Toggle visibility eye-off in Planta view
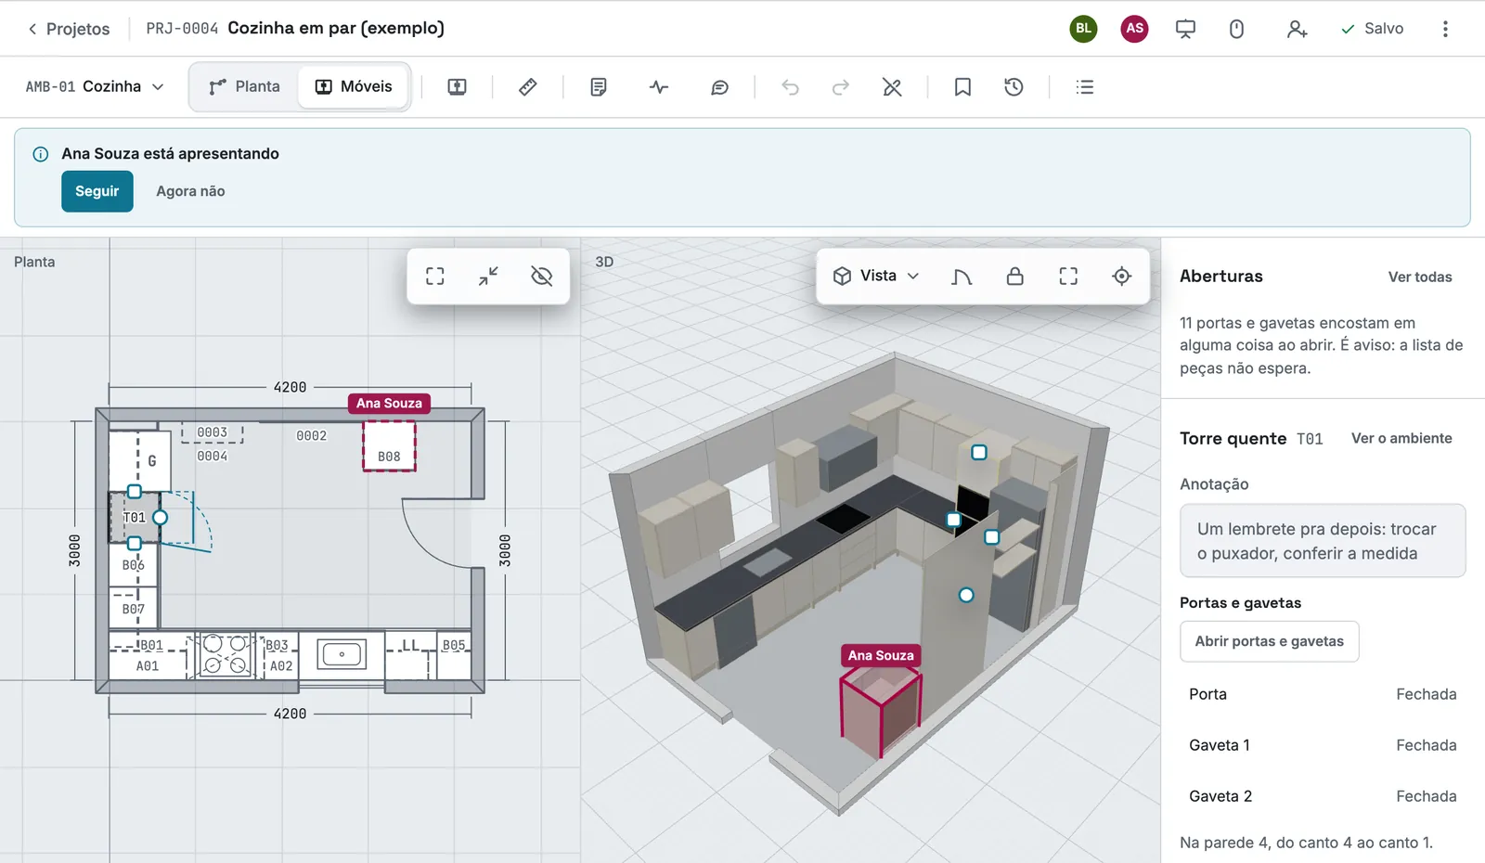 (x=542, y=276)
